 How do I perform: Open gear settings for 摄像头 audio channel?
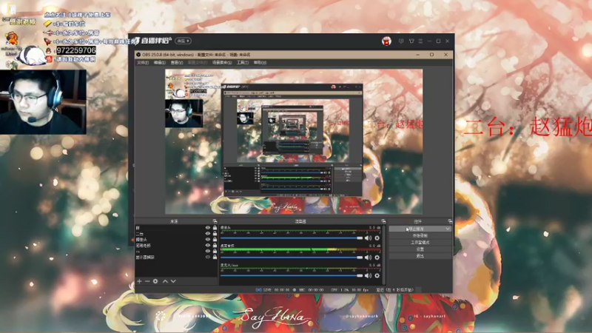coord(377,238)
